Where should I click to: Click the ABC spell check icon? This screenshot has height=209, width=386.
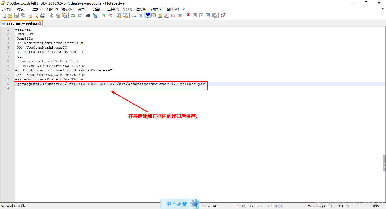click(x=223, y=15)
